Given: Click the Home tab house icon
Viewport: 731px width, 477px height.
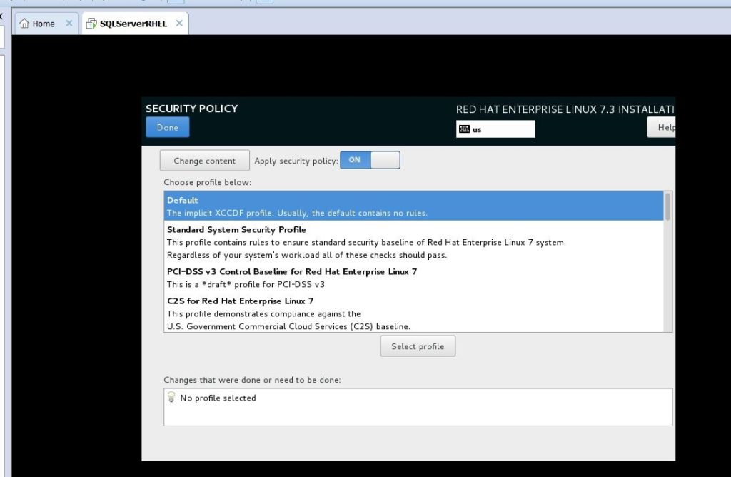Looking at the screenshot, I should click(24, 24).
